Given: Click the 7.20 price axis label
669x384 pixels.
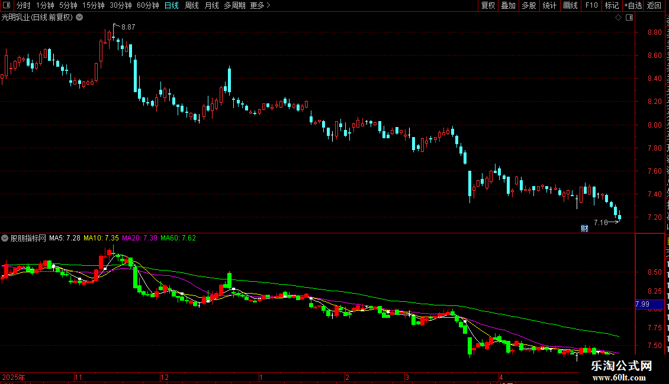Looking at the screenshot, I should pos(655,217).
